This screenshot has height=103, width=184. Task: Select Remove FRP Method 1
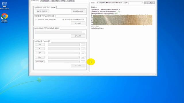tap(46, 20)
